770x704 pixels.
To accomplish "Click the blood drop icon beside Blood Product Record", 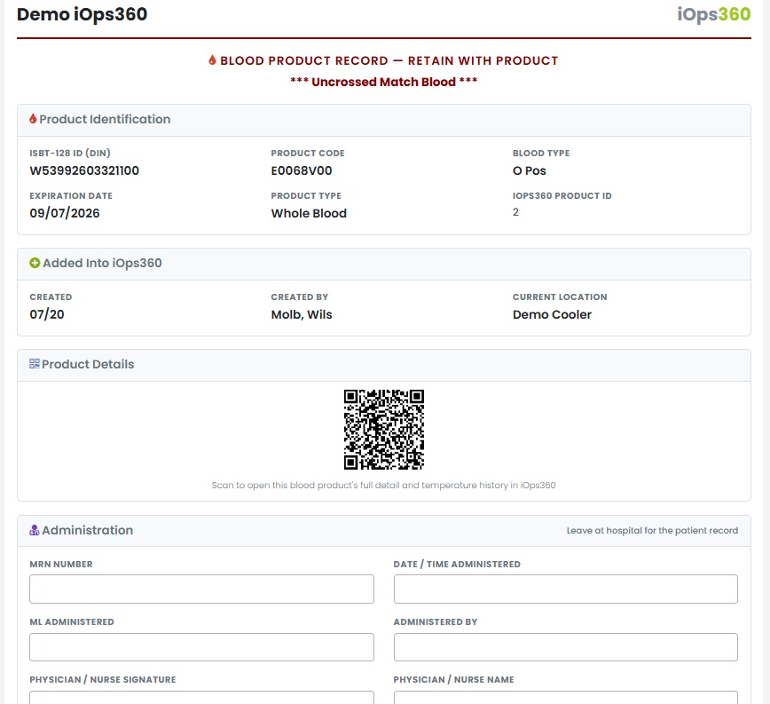I will click(212, 60).
